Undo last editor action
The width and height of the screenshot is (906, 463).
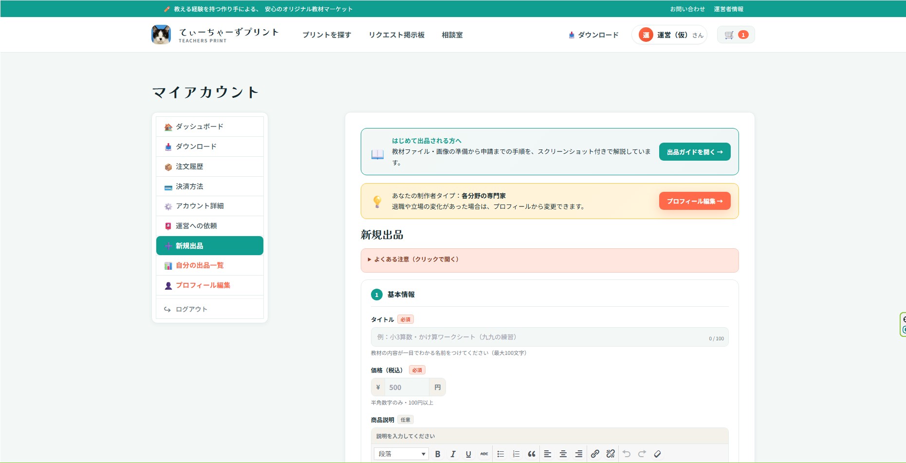point(627,454)
